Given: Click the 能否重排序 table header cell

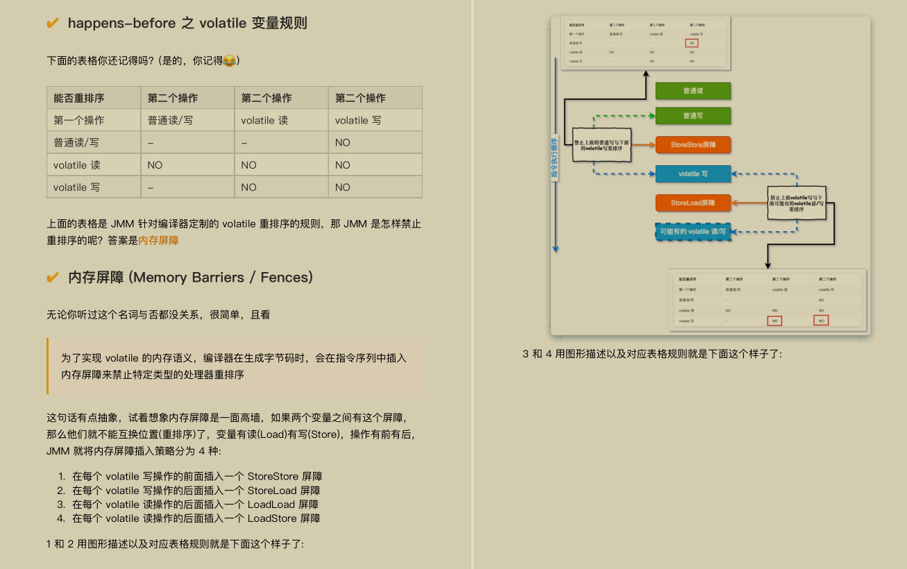Looking at the screenshot, I should (x=94, y=98).
